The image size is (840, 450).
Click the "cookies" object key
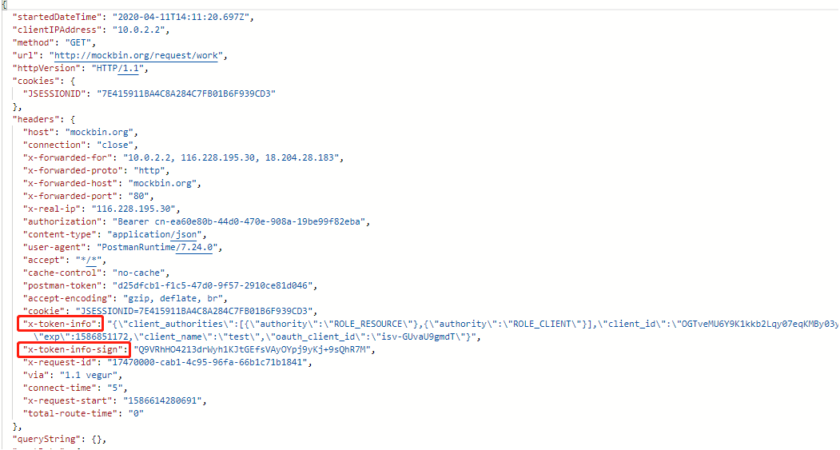[x=36, y=81]
